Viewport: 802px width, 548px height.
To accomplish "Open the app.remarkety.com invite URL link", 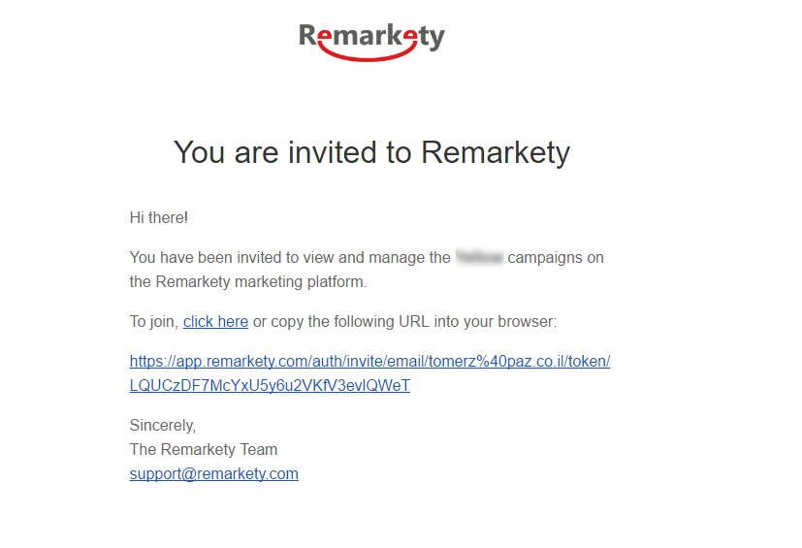I will 369,361.
